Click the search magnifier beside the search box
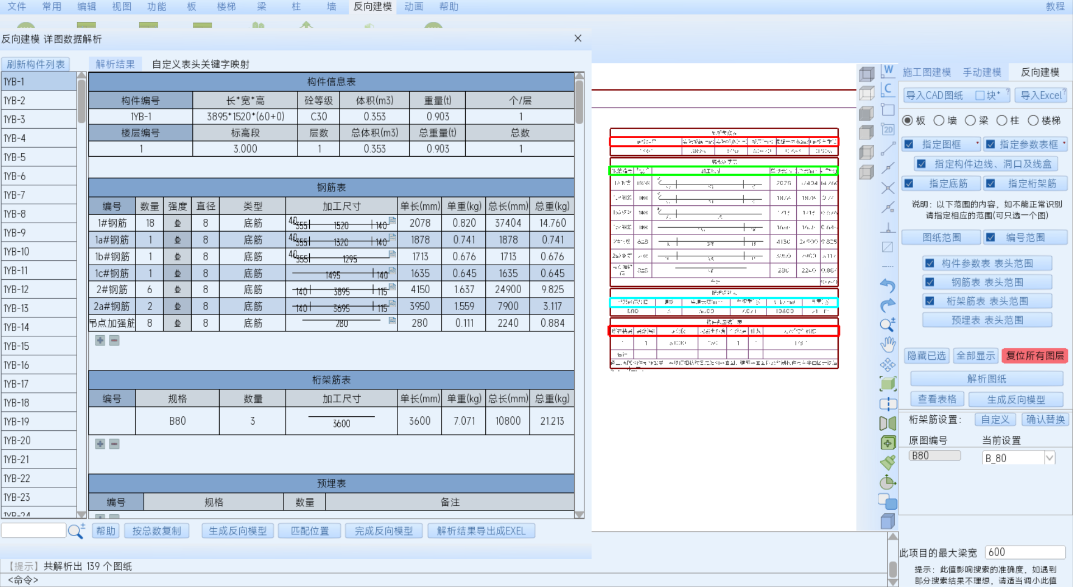This screenshot has height=587, width=1073. [75, 531]
